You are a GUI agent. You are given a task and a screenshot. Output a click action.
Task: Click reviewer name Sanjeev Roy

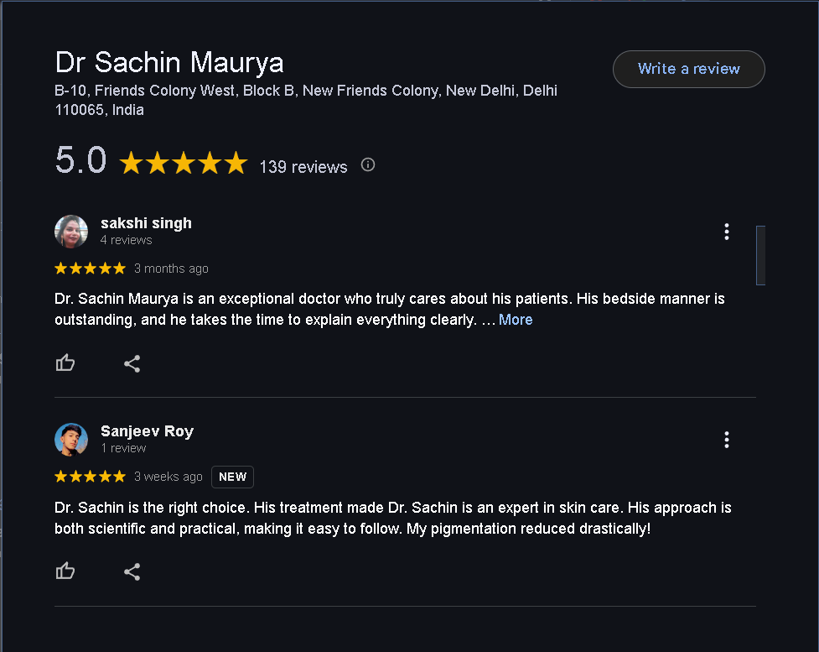tap(147, 431)
